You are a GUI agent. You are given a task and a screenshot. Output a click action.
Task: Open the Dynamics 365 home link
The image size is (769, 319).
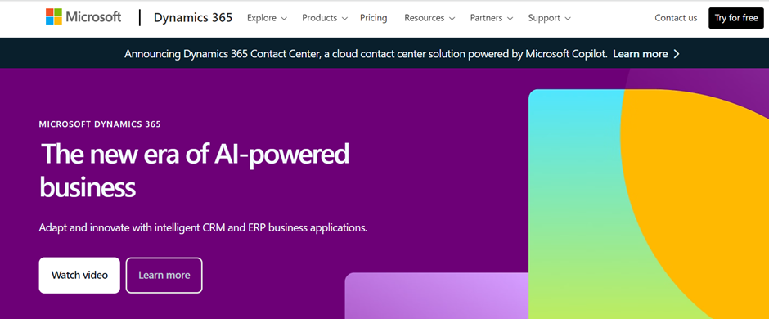[x=193, y=18]
